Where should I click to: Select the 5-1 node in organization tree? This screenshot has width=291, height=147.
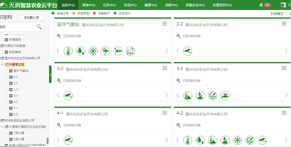tap(16, 108)
